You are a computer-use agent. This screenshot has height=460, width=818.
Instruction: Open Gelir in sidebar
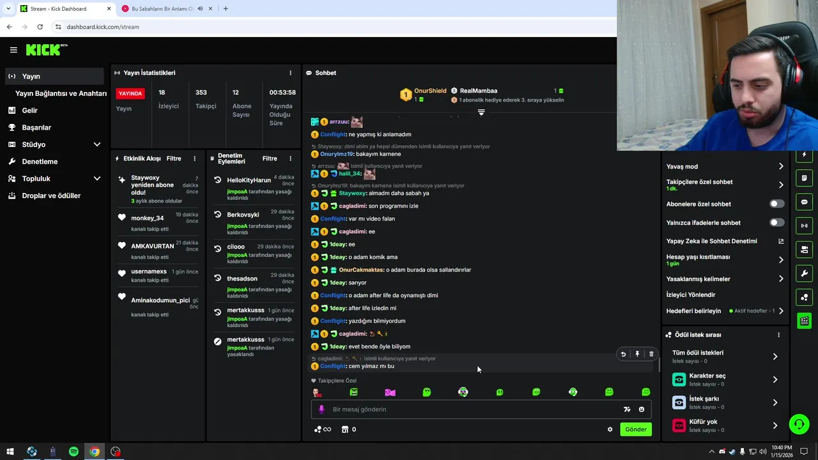(54, 111)
